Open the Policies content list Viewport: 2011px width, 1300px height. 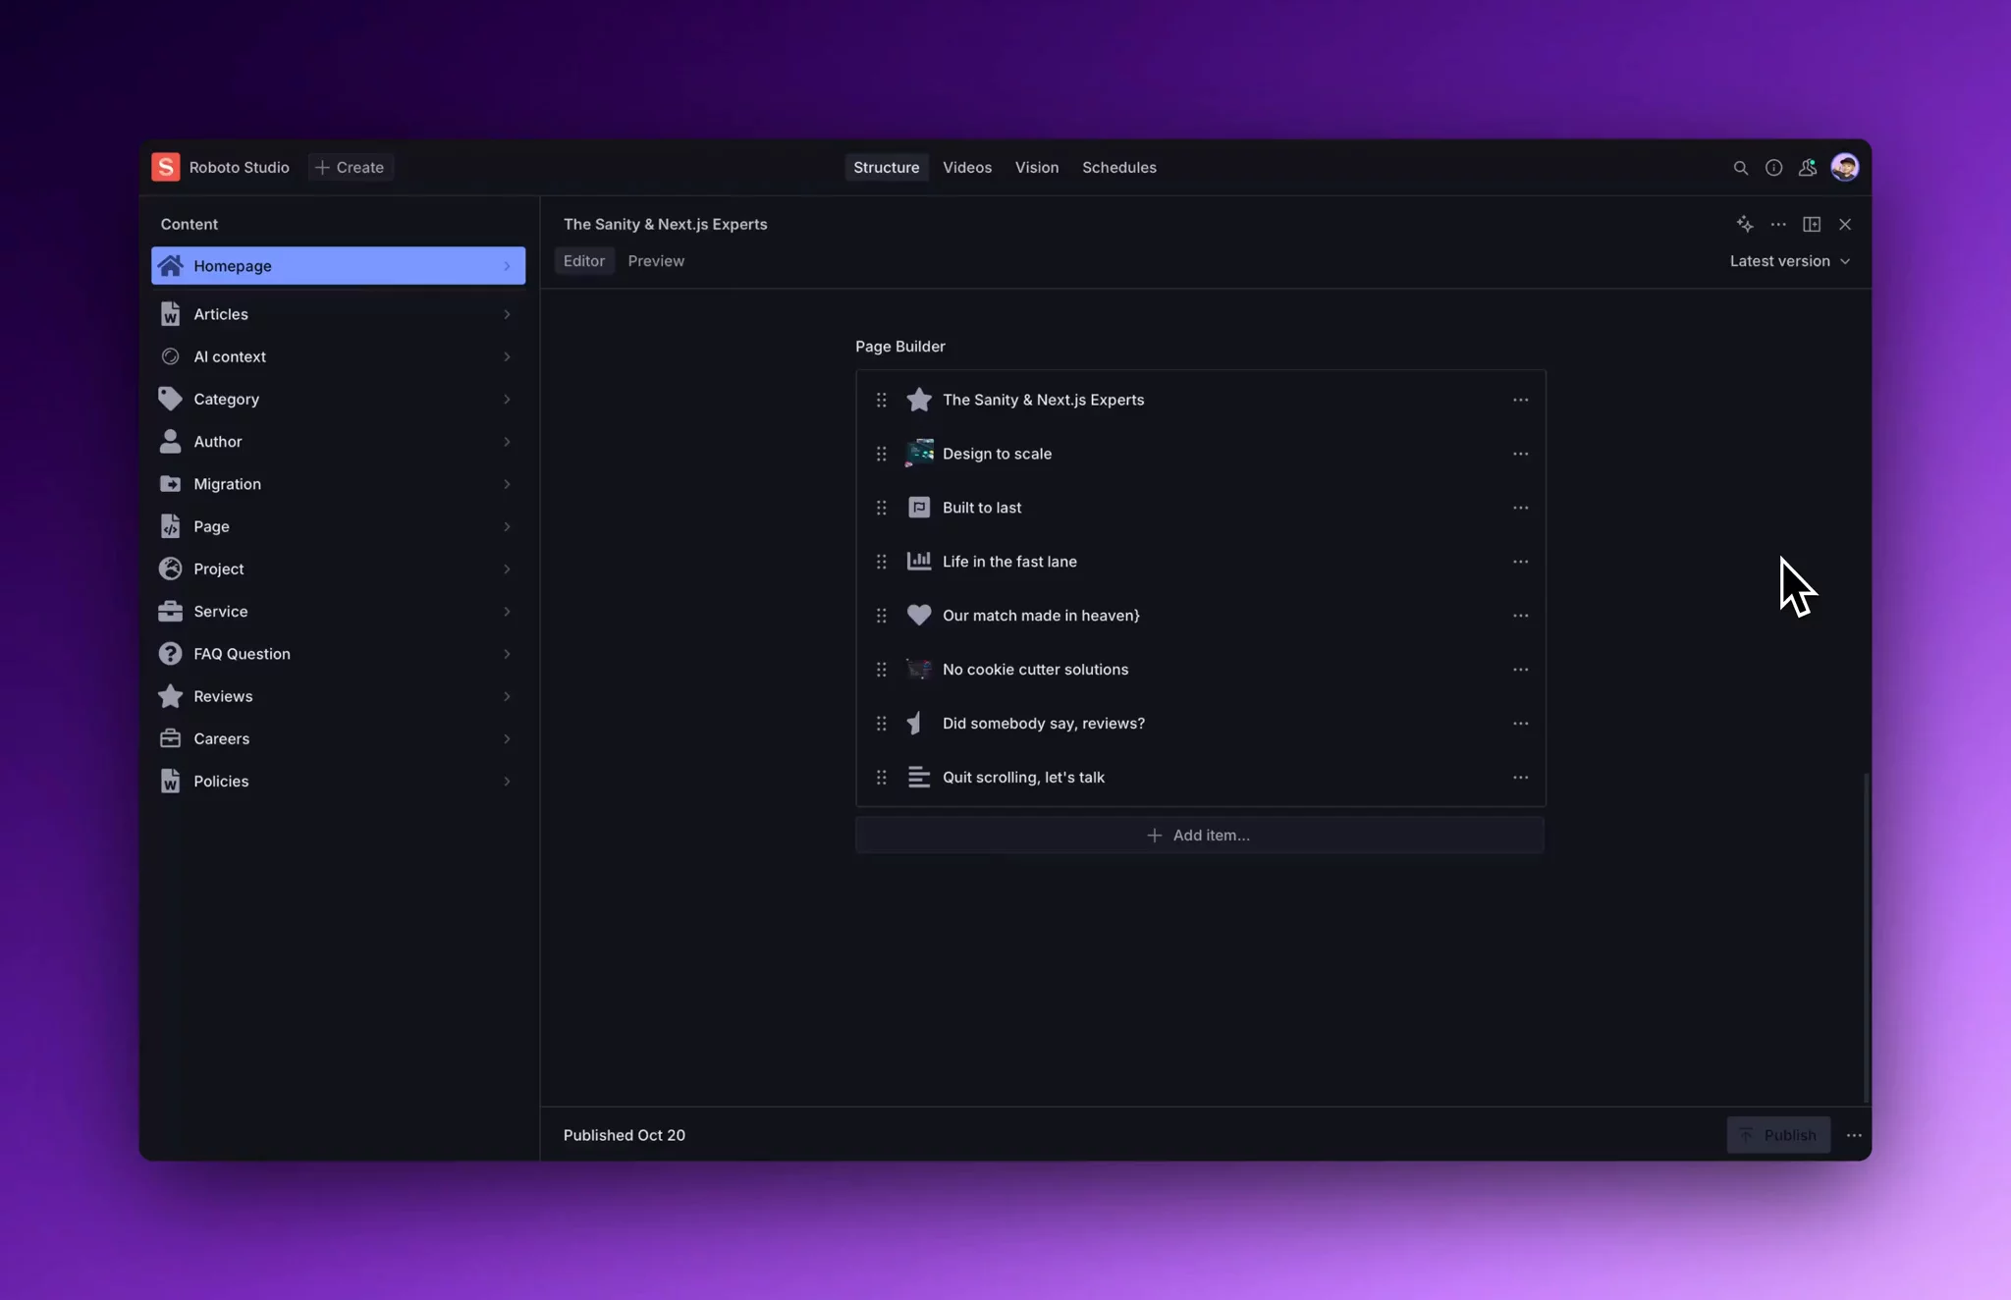tap(338, 782)
